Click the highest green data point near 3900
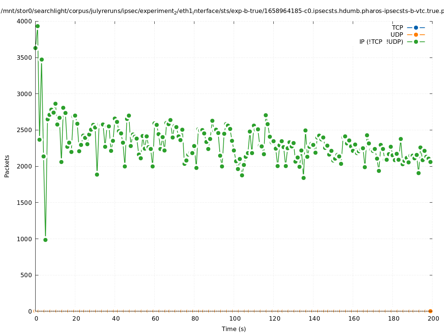444x334 pixels. pyautogui.click(x=37, y=26)
